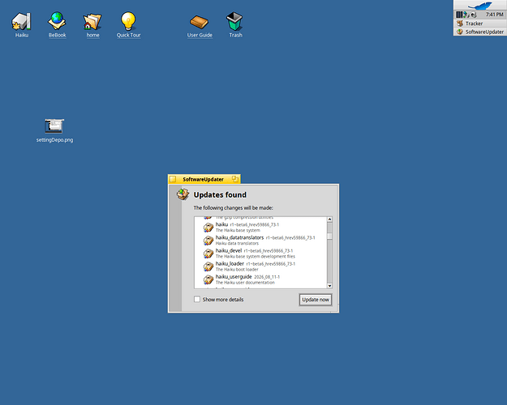Click the 2026_08_11-1 version text
This screenshot has width=507, height=405.
click(x=267, y=277)
